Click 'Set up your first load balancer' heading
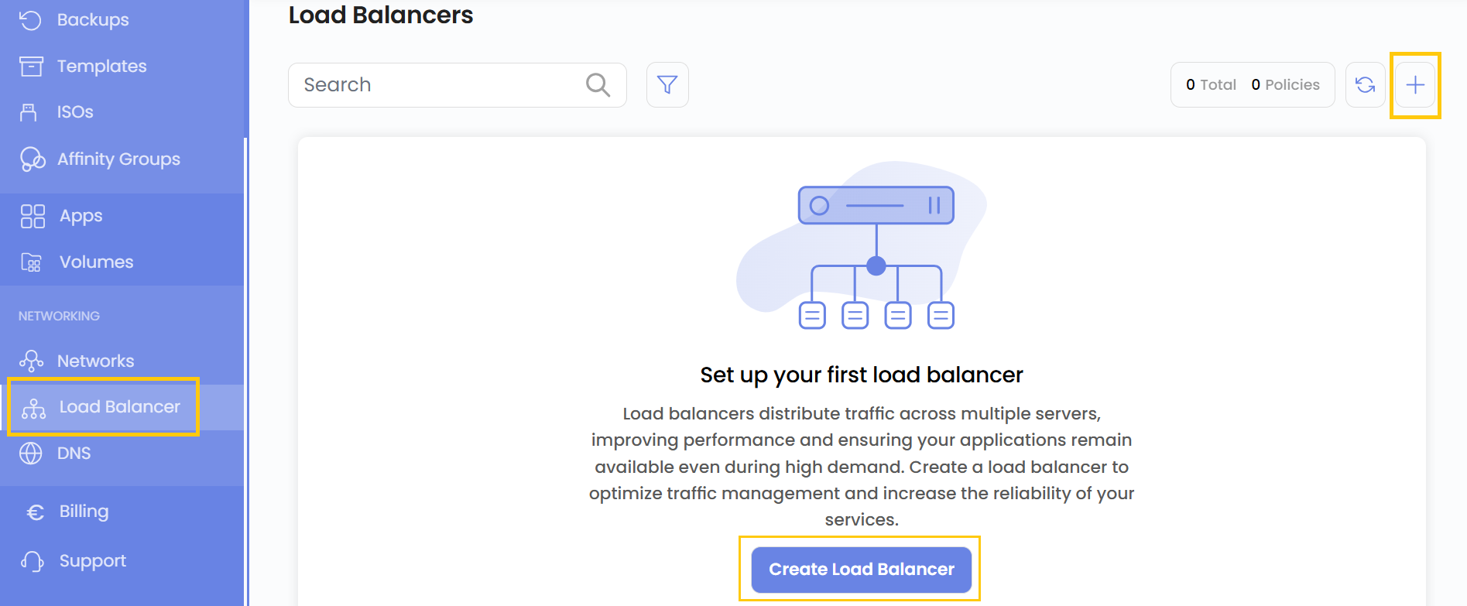 click(x=861, y=375)
